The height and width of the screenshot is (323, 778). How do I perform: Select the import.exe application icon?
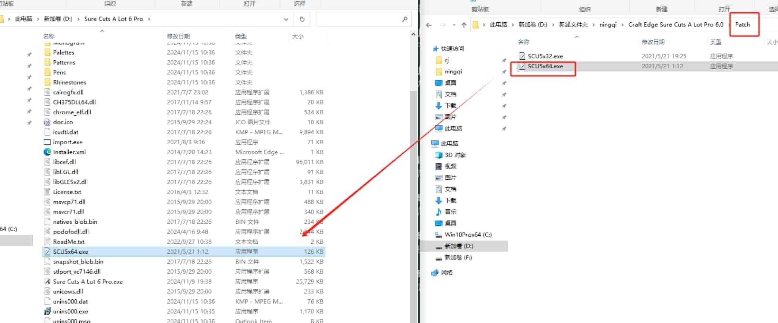click(47, 142)
